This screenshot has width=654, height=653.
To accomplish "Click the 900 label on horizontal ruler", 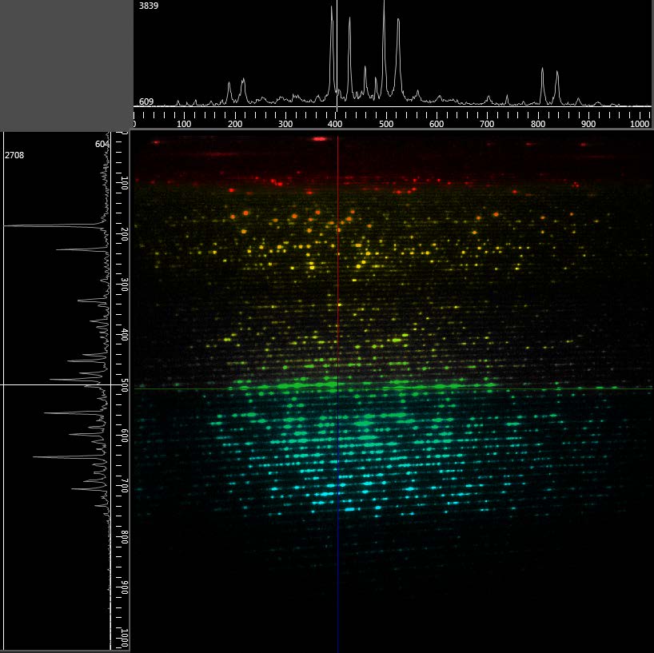I will click(588, 124).
